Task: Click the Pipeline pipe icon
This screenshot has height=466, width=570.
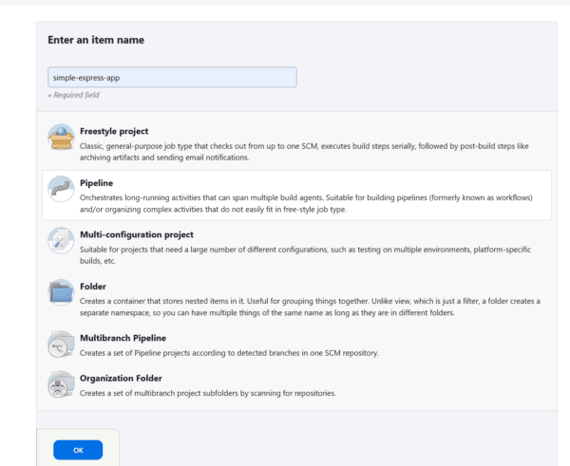Action: pyautogui.click(x=61, y=191)
